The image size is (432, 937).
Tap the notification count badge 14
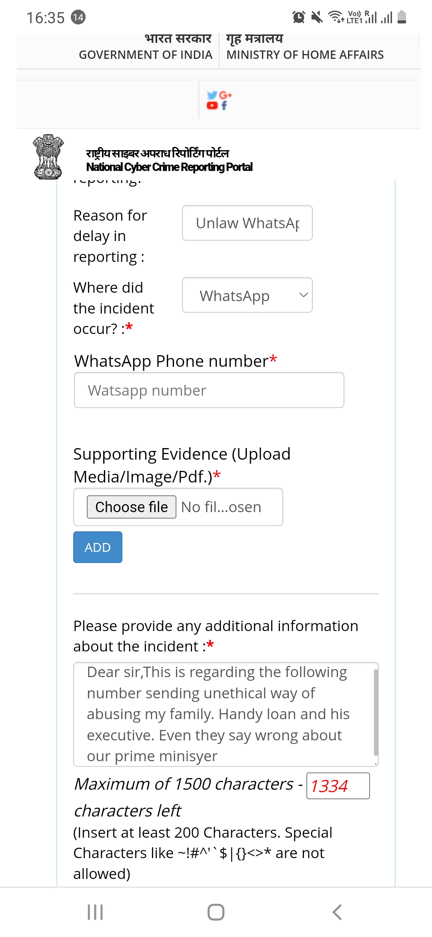click(78, 17)
